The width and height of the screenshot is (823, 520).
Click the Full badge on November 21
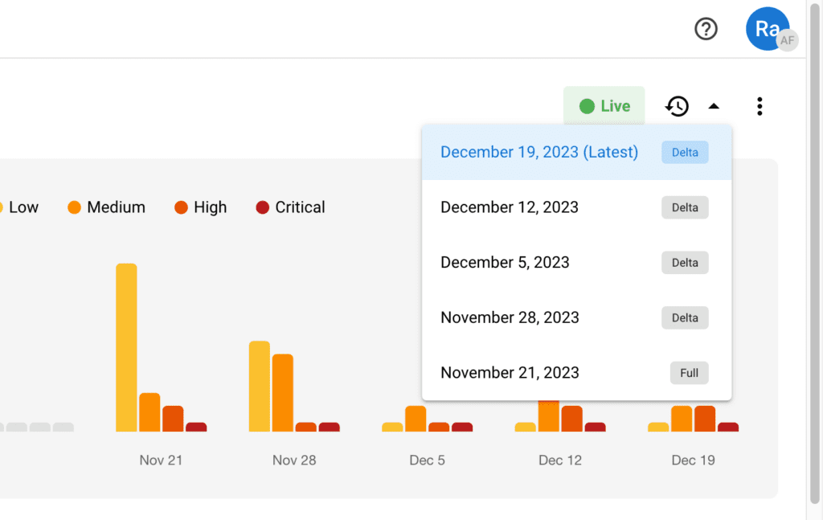click(689, 373)
